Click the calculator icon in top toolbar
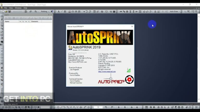The width and height of the screenshot is (200, 112). [114, 12]
